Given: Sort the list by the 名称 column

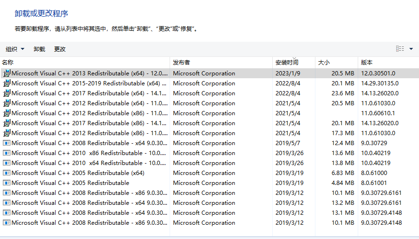Looking at the screenshot, I should pos(85,63).
